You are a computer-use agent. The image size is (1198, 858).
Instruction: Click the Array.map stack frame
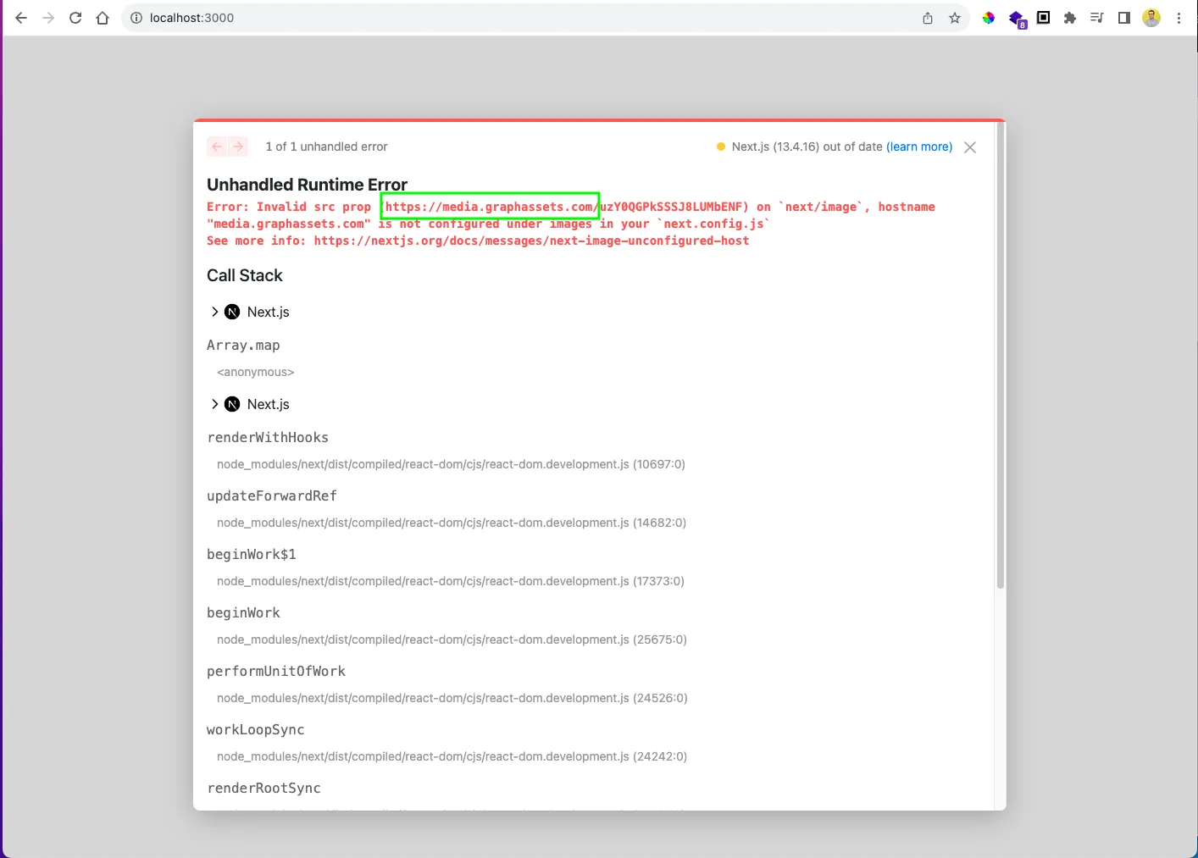point(243,346)
